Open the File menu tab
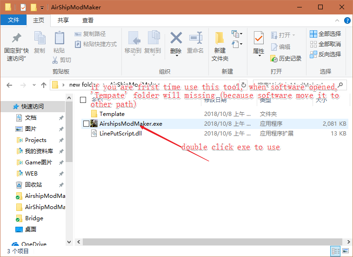Image resolution: width=353 pixels, height=257 pixels. tap(13, 20)
